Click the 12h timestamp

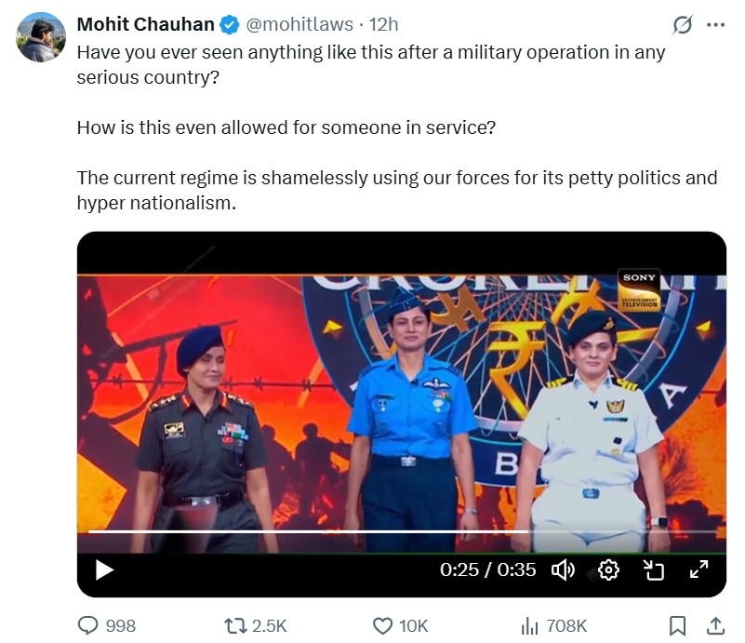tap(384, 24)
